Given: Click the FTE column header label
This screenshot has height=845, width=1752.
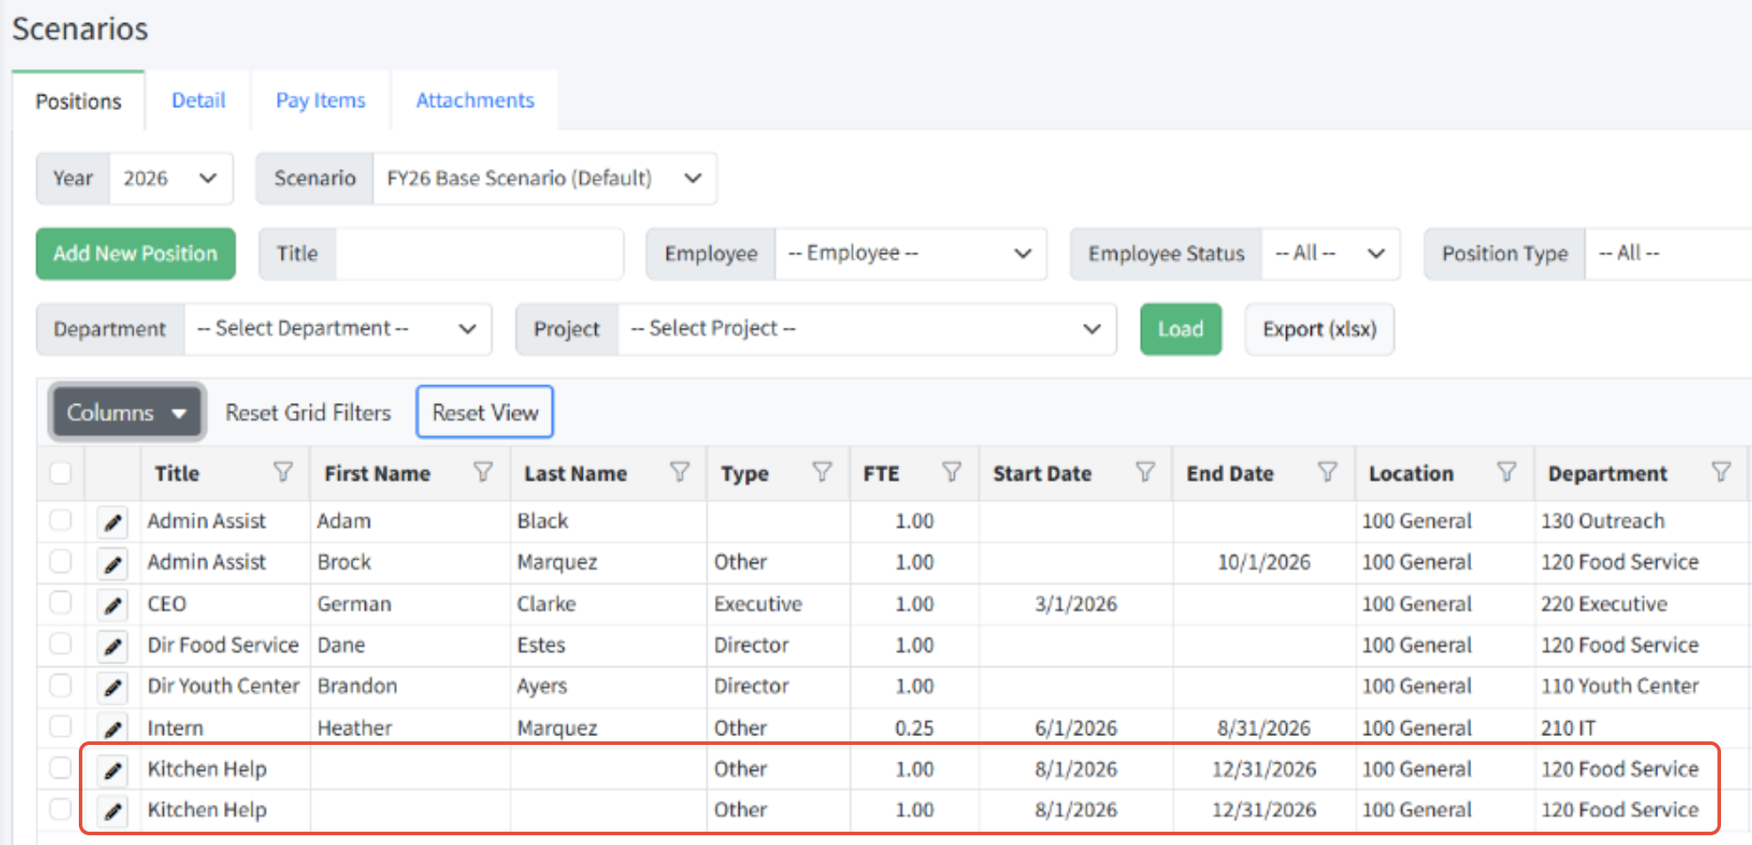Looking at the screenshot, I should tap(881, 473).
